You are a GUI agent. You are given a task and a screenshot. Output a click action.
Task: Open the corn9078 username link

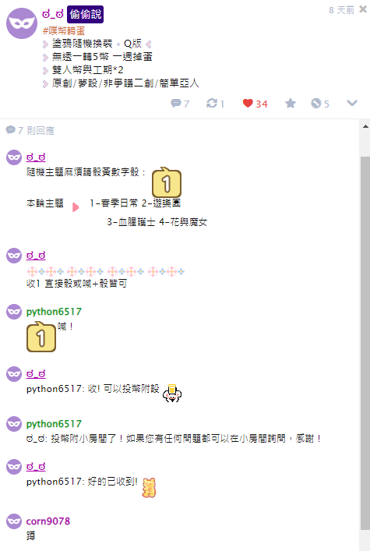point(48,521)
